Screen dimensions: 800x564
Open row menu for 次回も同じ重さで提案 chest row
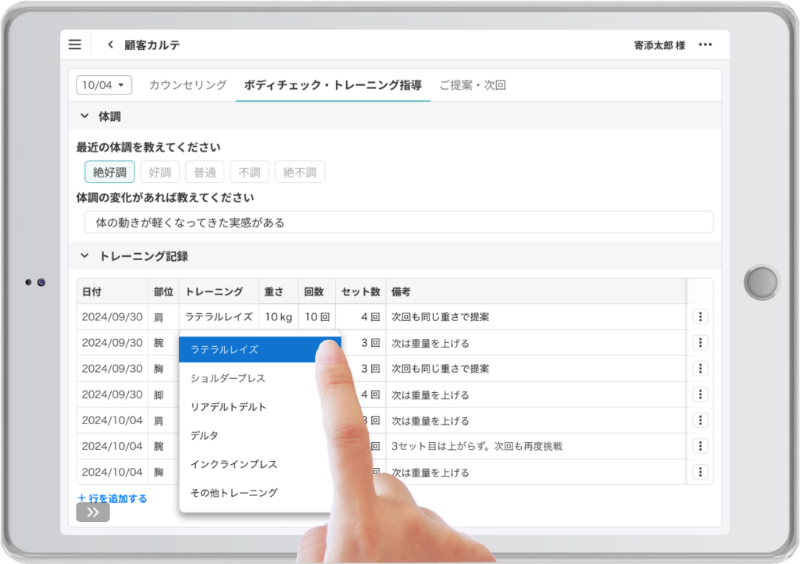[x=700, y=369]
